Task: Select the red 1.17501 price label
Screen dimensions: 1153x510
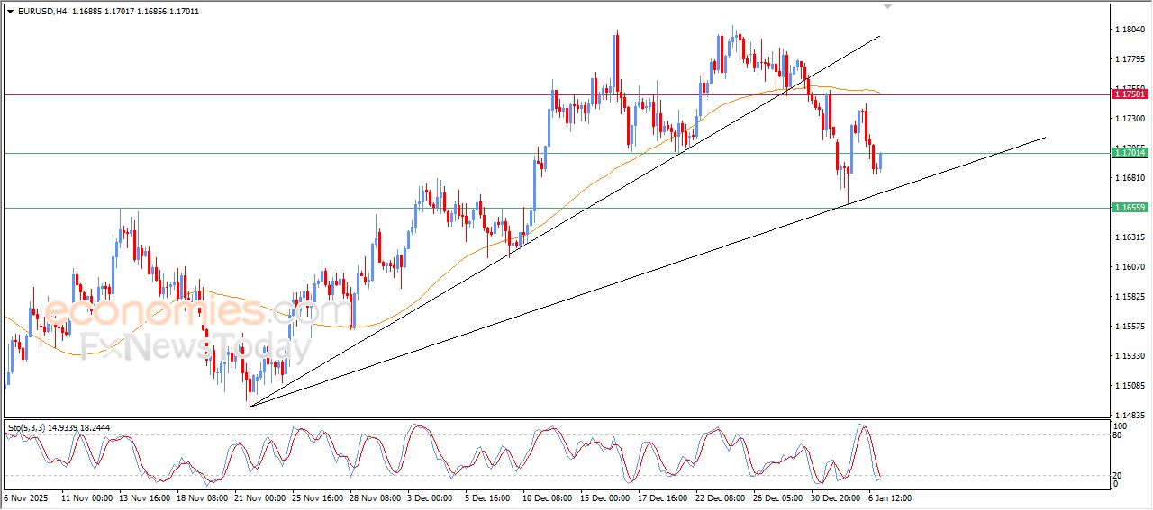Action: click(x=1130, y=94)
